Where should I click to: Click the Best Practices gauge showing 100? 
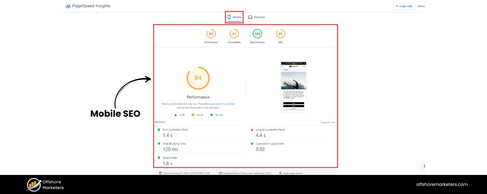[x=257, y=33]
